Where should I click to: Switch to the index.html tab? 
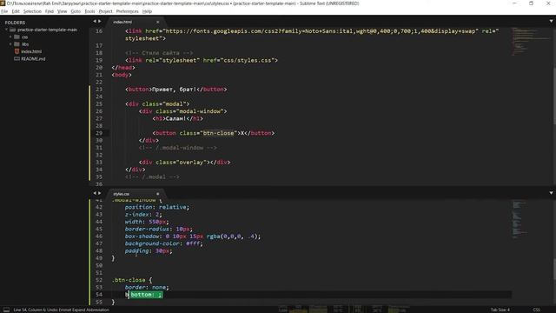coord(122,22)
